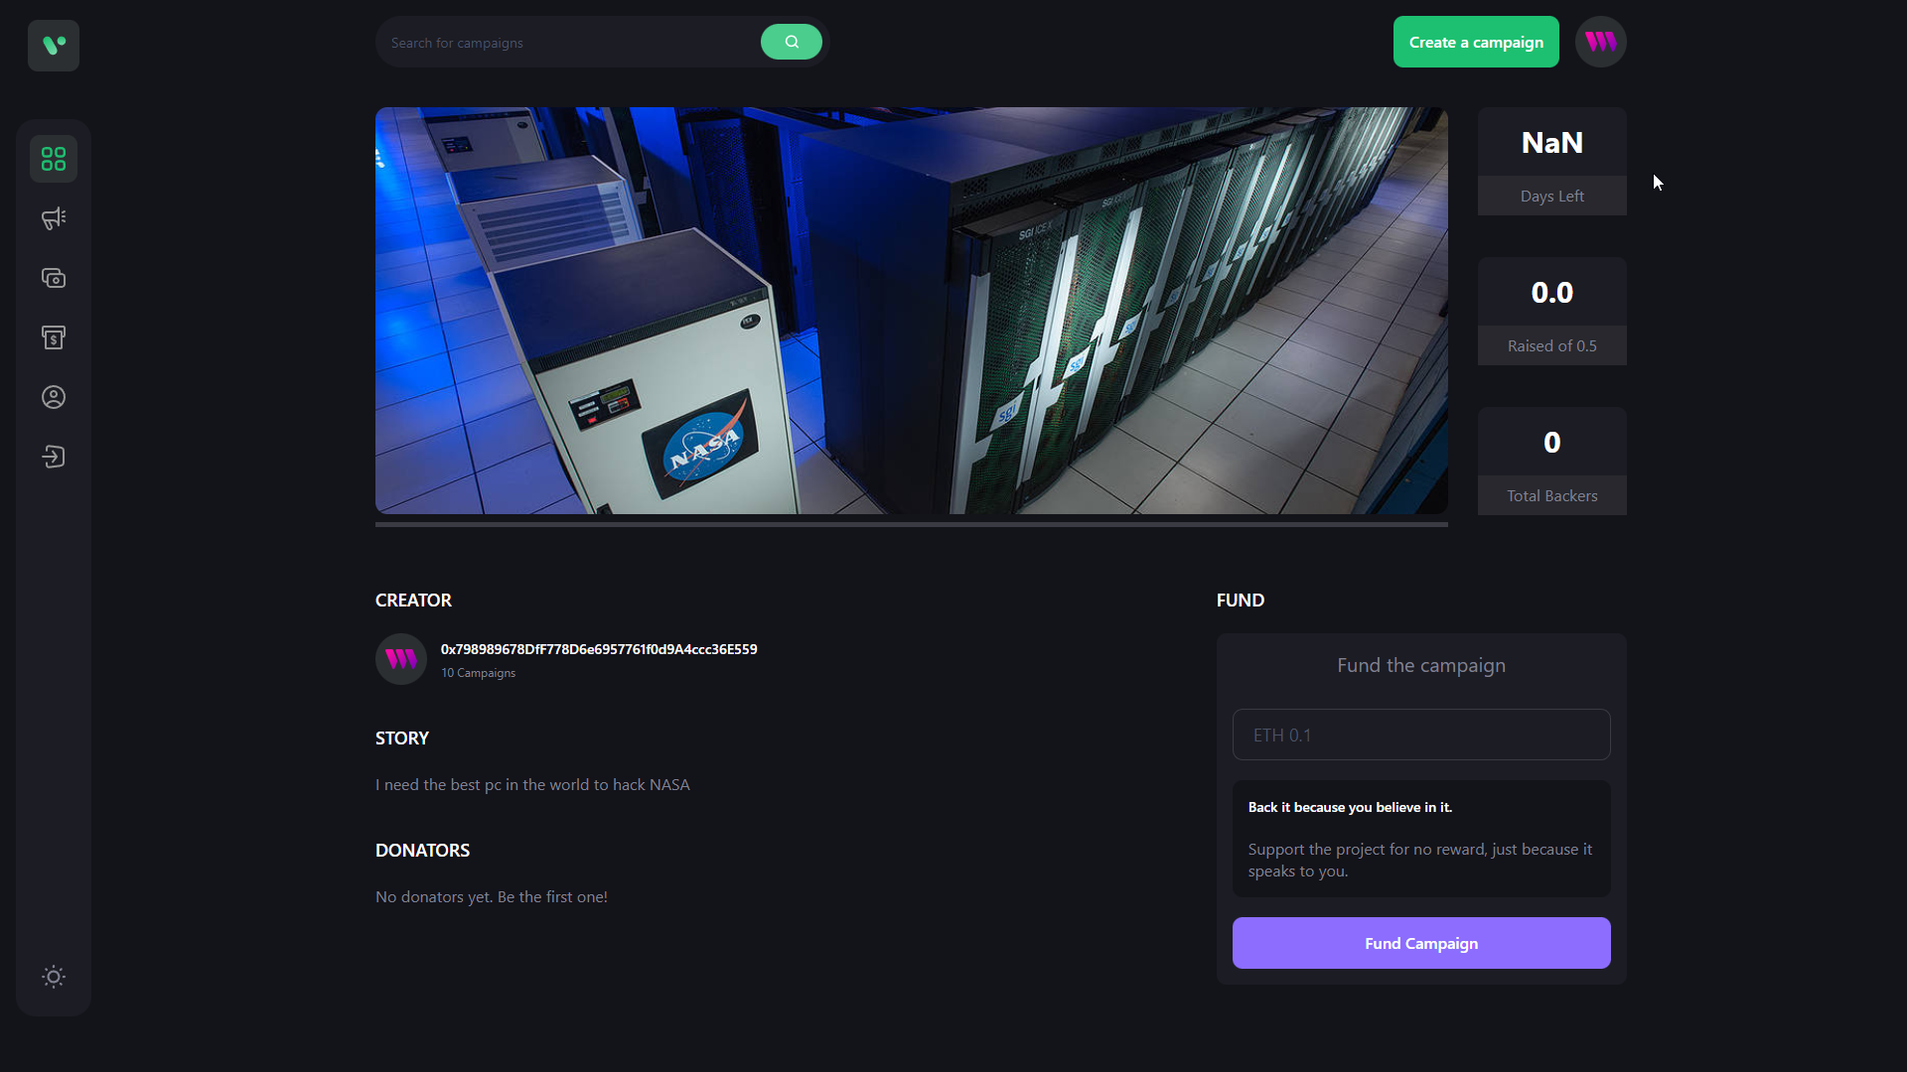
Task: Toggle the sun light-mode icon
Action: (54, 977)
